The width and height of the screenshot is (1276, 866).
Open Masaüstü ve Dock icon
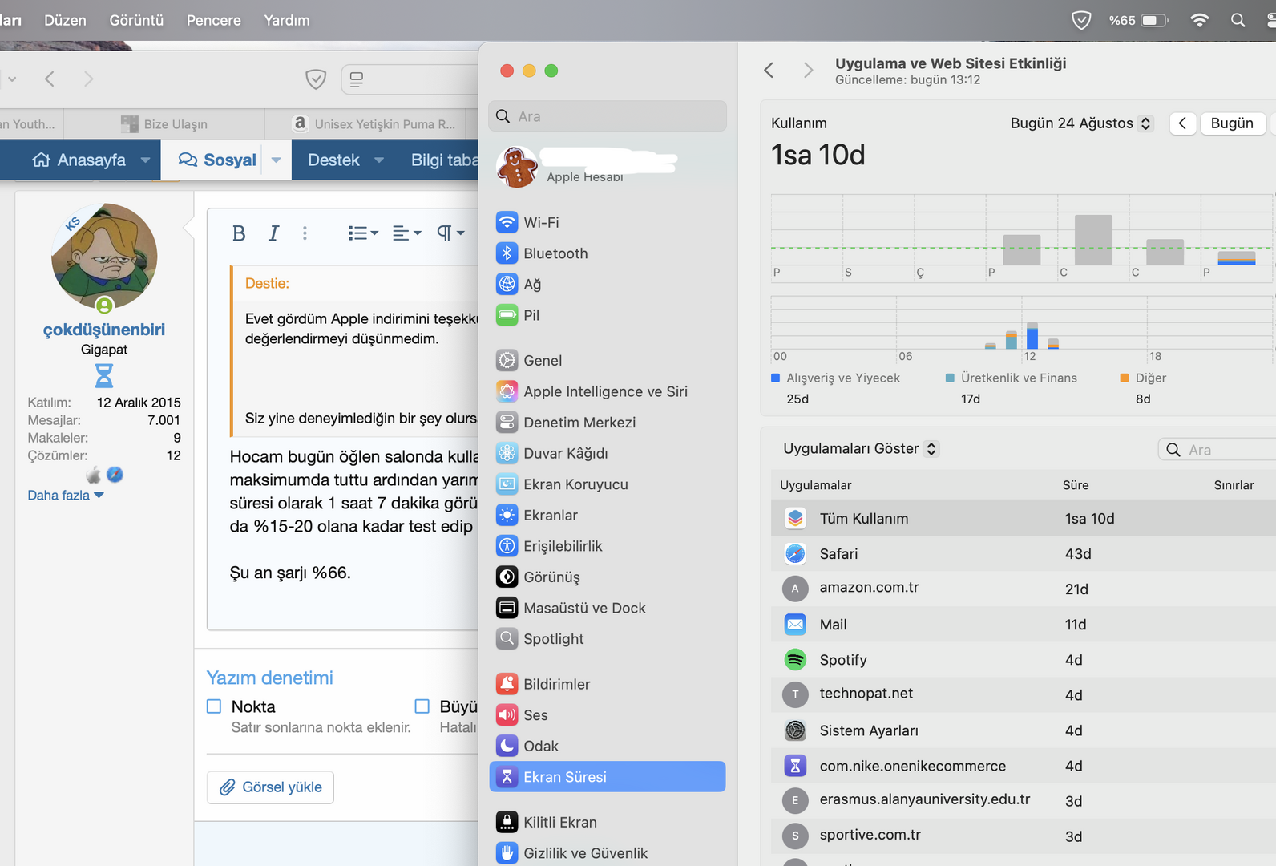(507, 608)
